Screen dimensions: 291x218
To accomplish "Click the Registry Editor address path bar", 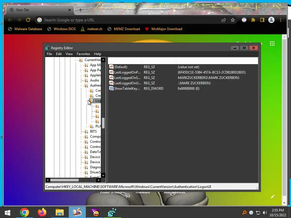I will tap(151, 187).
